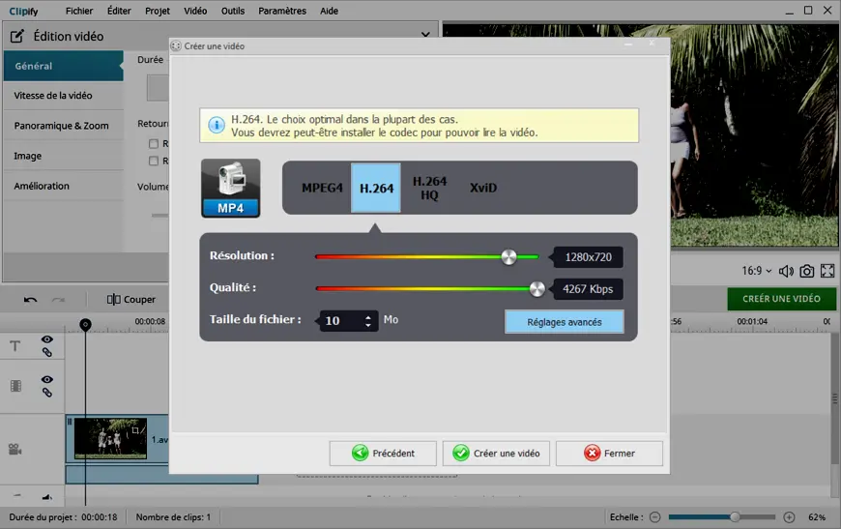Click the Couper split tool
This screenshot has height=529, width=841.
tap(131, 300)
